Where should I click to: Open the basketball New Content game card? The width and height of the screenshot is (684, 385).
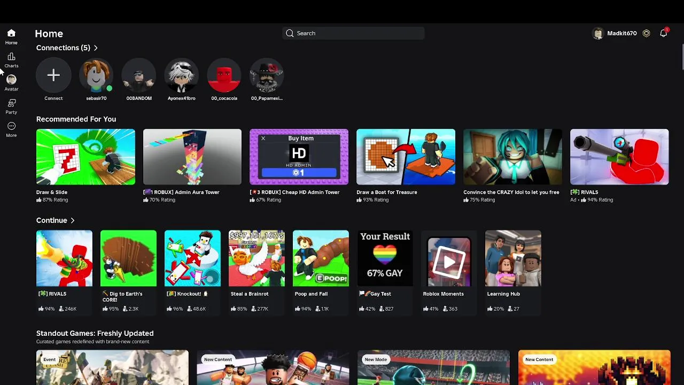pos(273,367)
